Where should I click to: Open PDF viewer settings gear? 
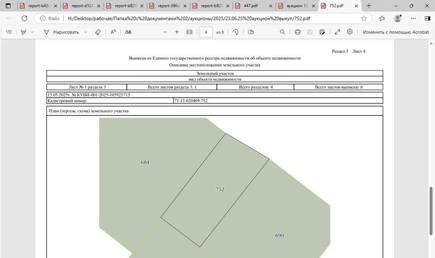[349, 32]
